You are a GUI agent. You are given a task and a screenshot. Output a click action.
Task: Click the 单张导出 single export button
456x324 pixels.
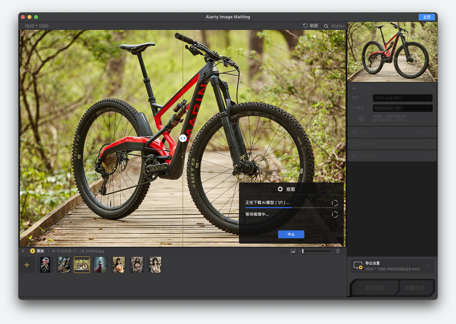pos(375,288)
